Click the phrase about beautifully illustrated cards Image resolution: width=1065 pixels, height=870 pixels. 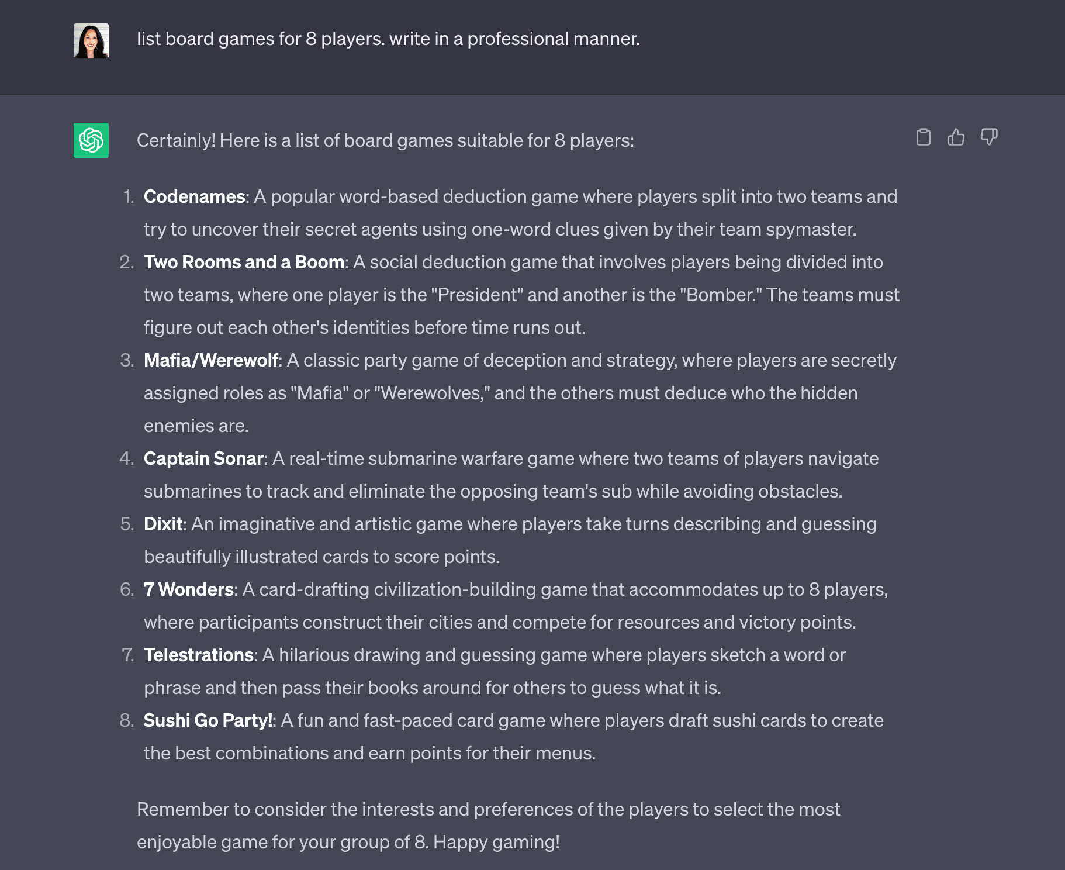(x=321, y=557)
